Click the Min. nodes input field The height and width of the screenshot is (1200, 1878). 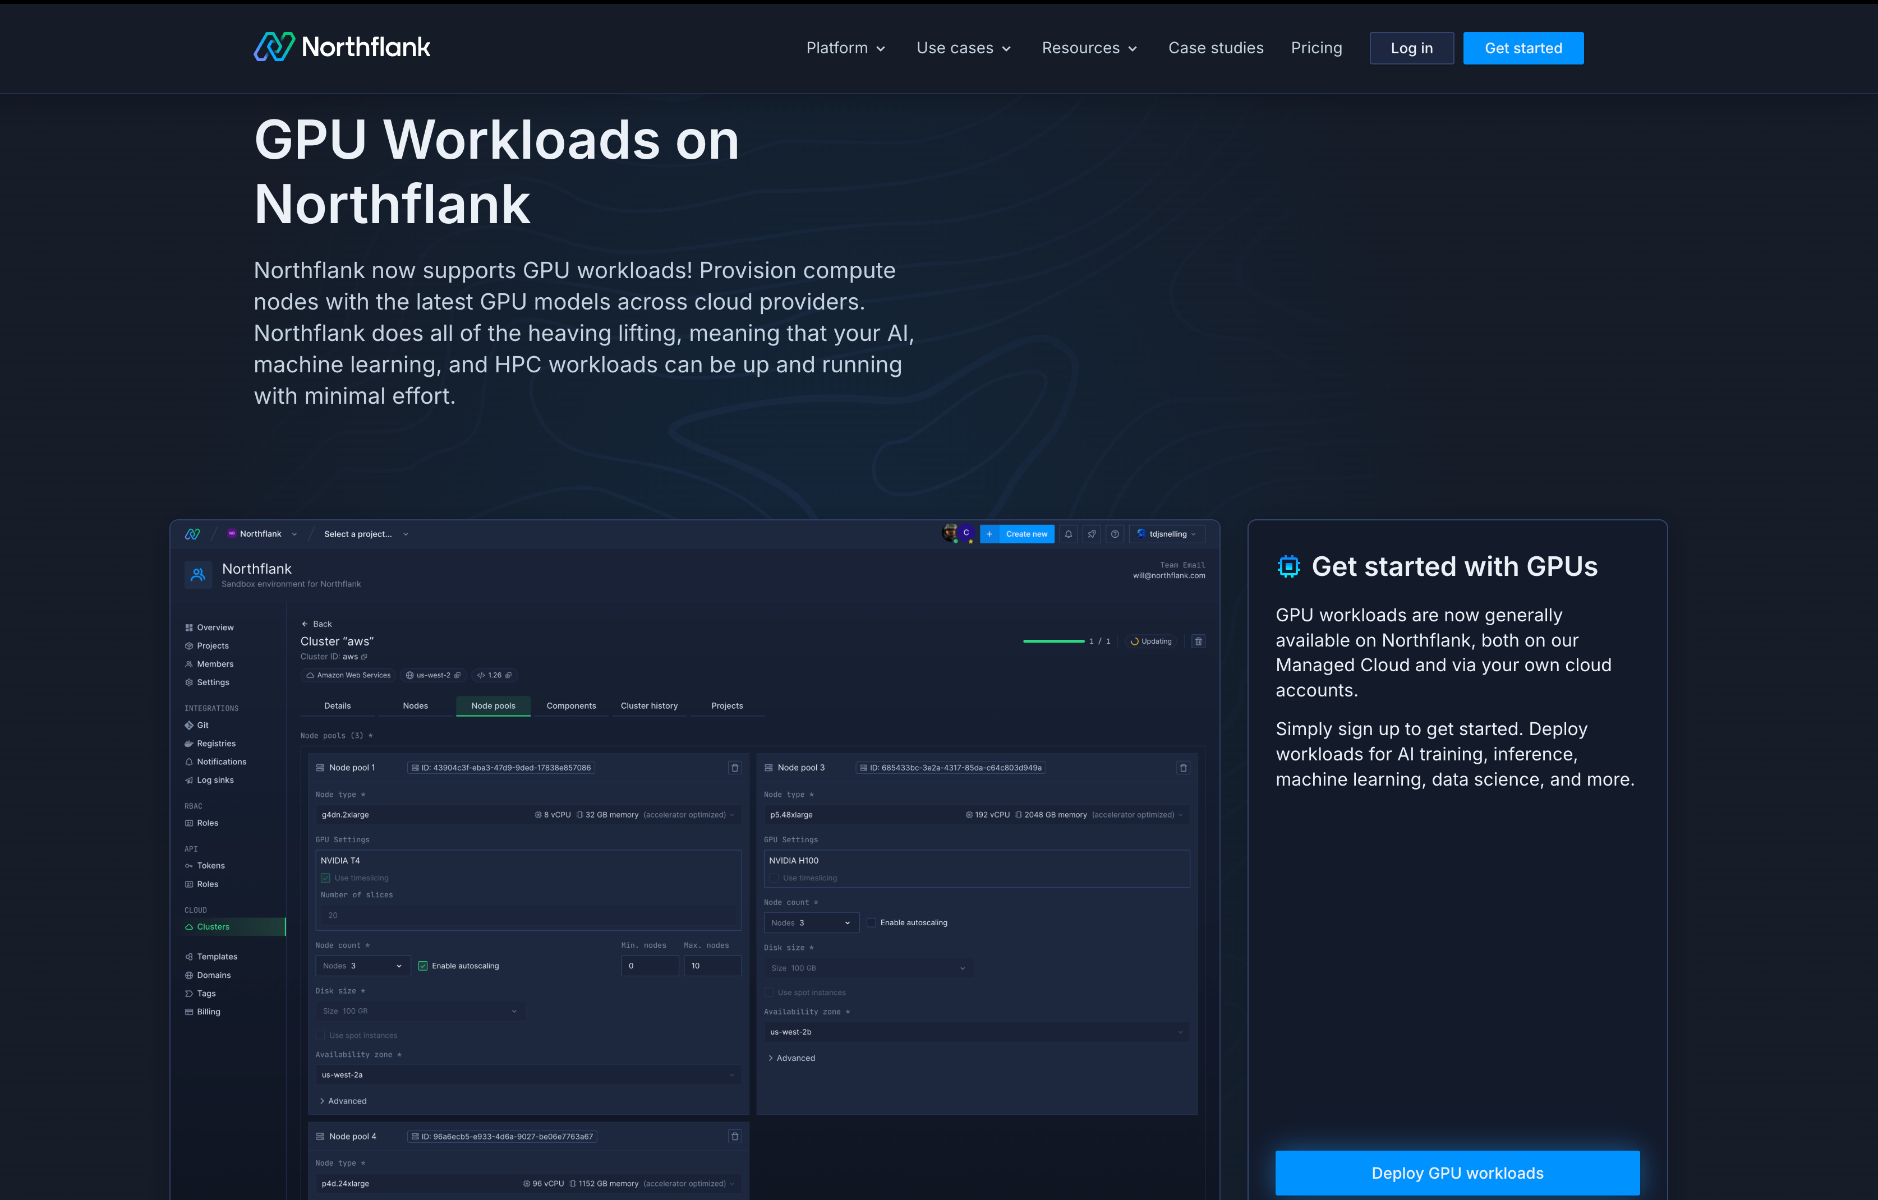(x=650, y=966)
